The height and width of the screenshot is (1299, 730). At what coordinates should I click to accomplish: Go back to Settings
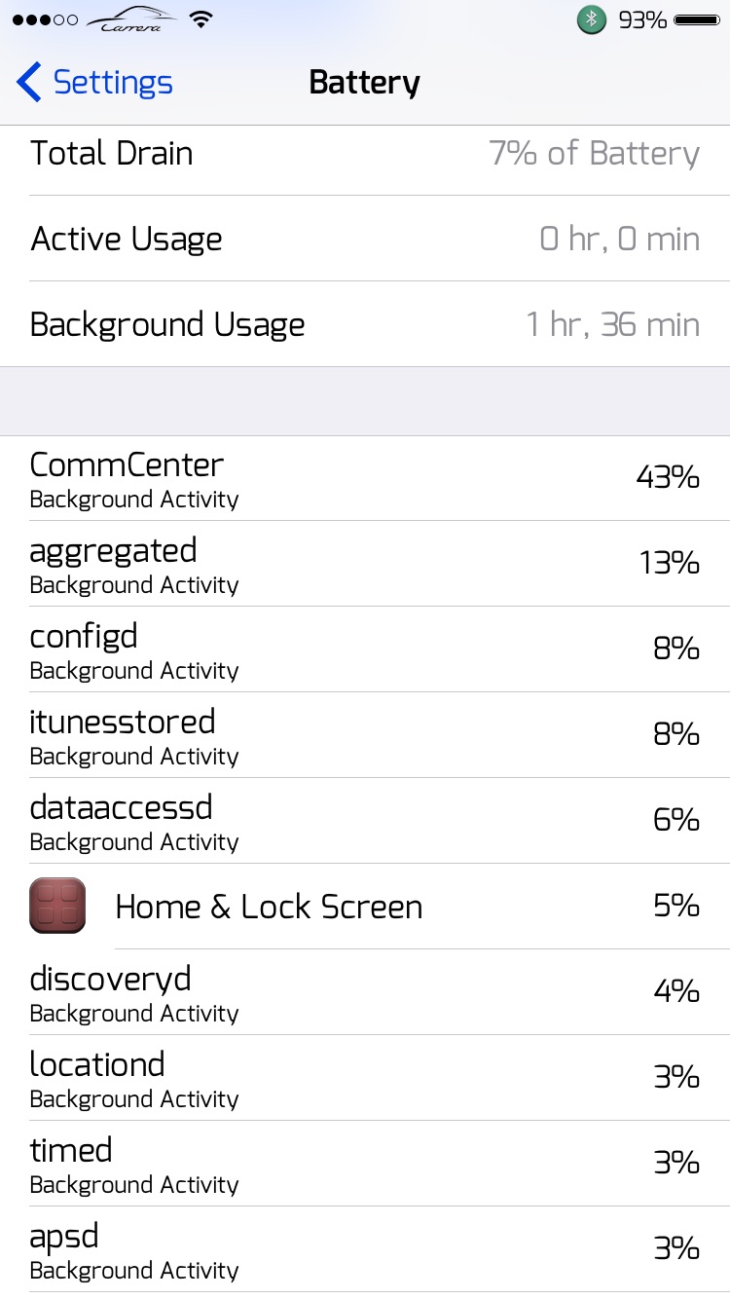[94, 82]
